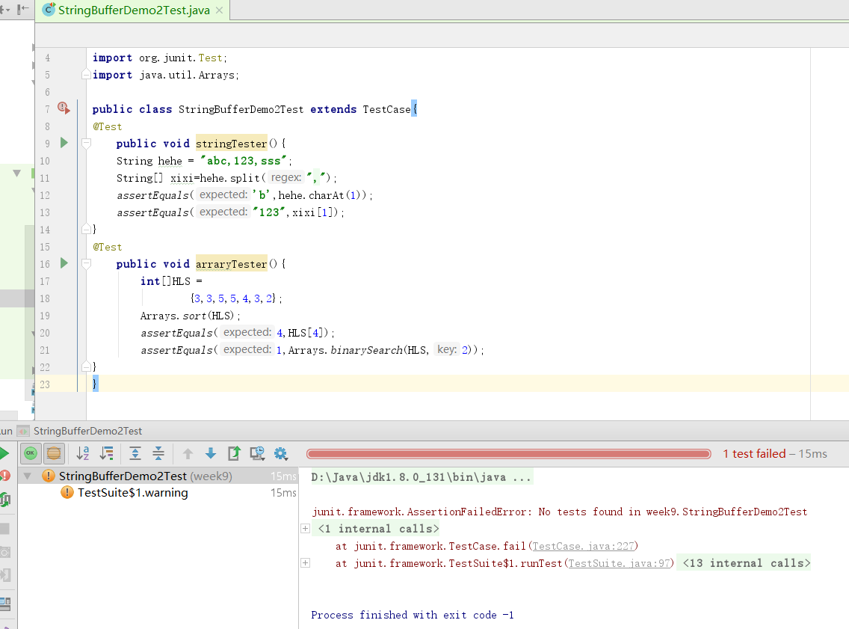Click the closing brace on line 23
Image resolution: width=849 pixels, height=629 pixels.
(x=96, y=384)
